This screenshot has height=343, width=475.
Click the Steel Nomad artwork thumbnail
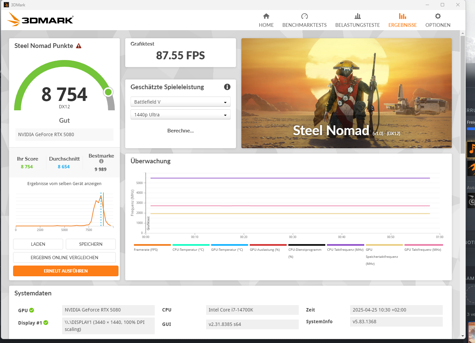click(346, 93)
